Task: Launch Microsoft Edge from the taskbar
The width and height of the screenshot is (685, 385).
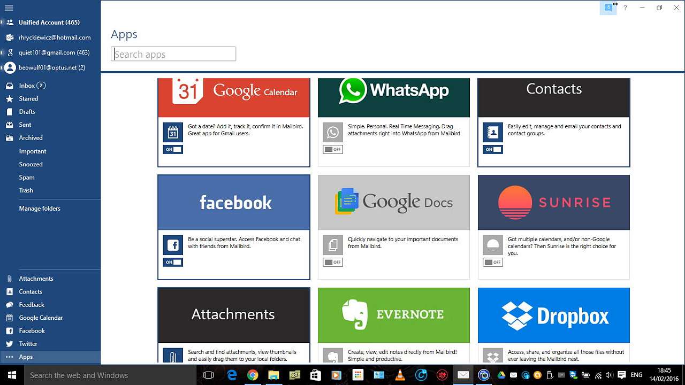Action: coord(232,375)
